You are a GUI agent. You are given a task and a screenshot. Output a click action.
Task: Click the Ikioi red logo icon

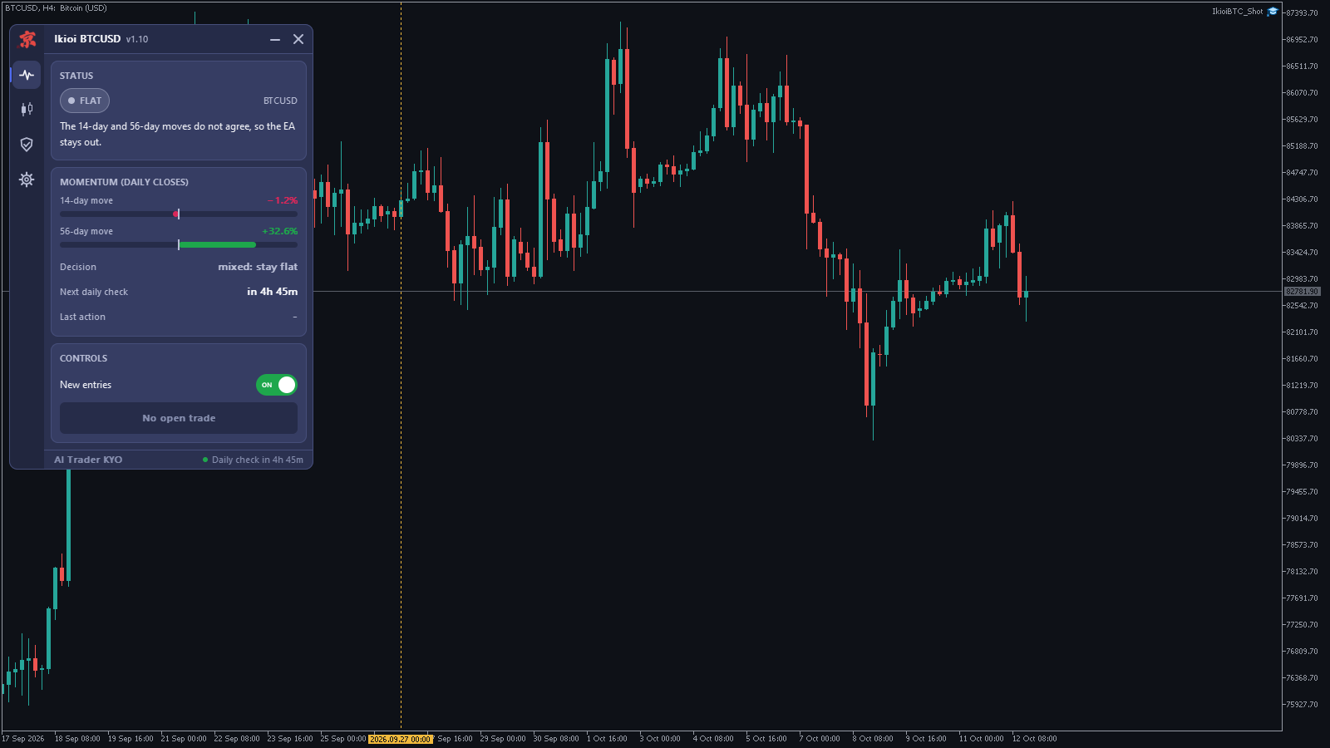click(27, 39)
